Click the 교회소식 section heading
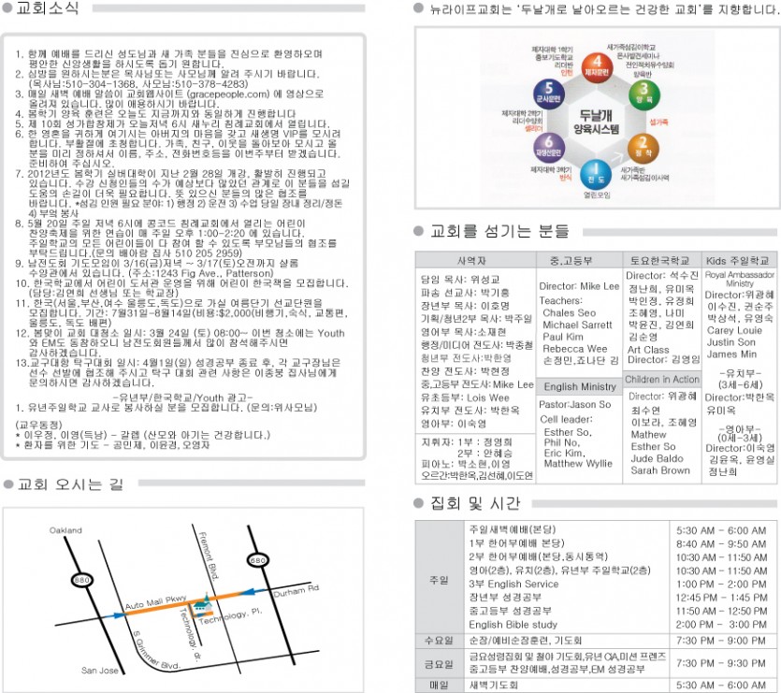Screen dimensions: 781x693 tap(48, 8)
